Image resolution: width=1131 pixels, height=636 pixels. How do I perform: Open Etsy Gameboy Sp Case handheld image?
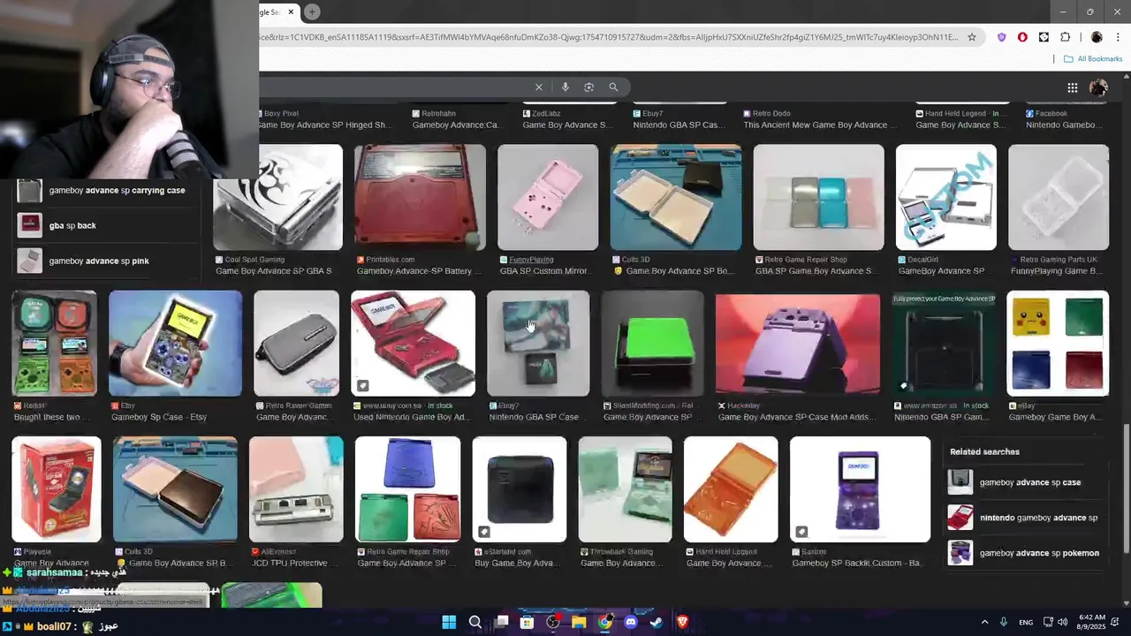pos(175,343)
